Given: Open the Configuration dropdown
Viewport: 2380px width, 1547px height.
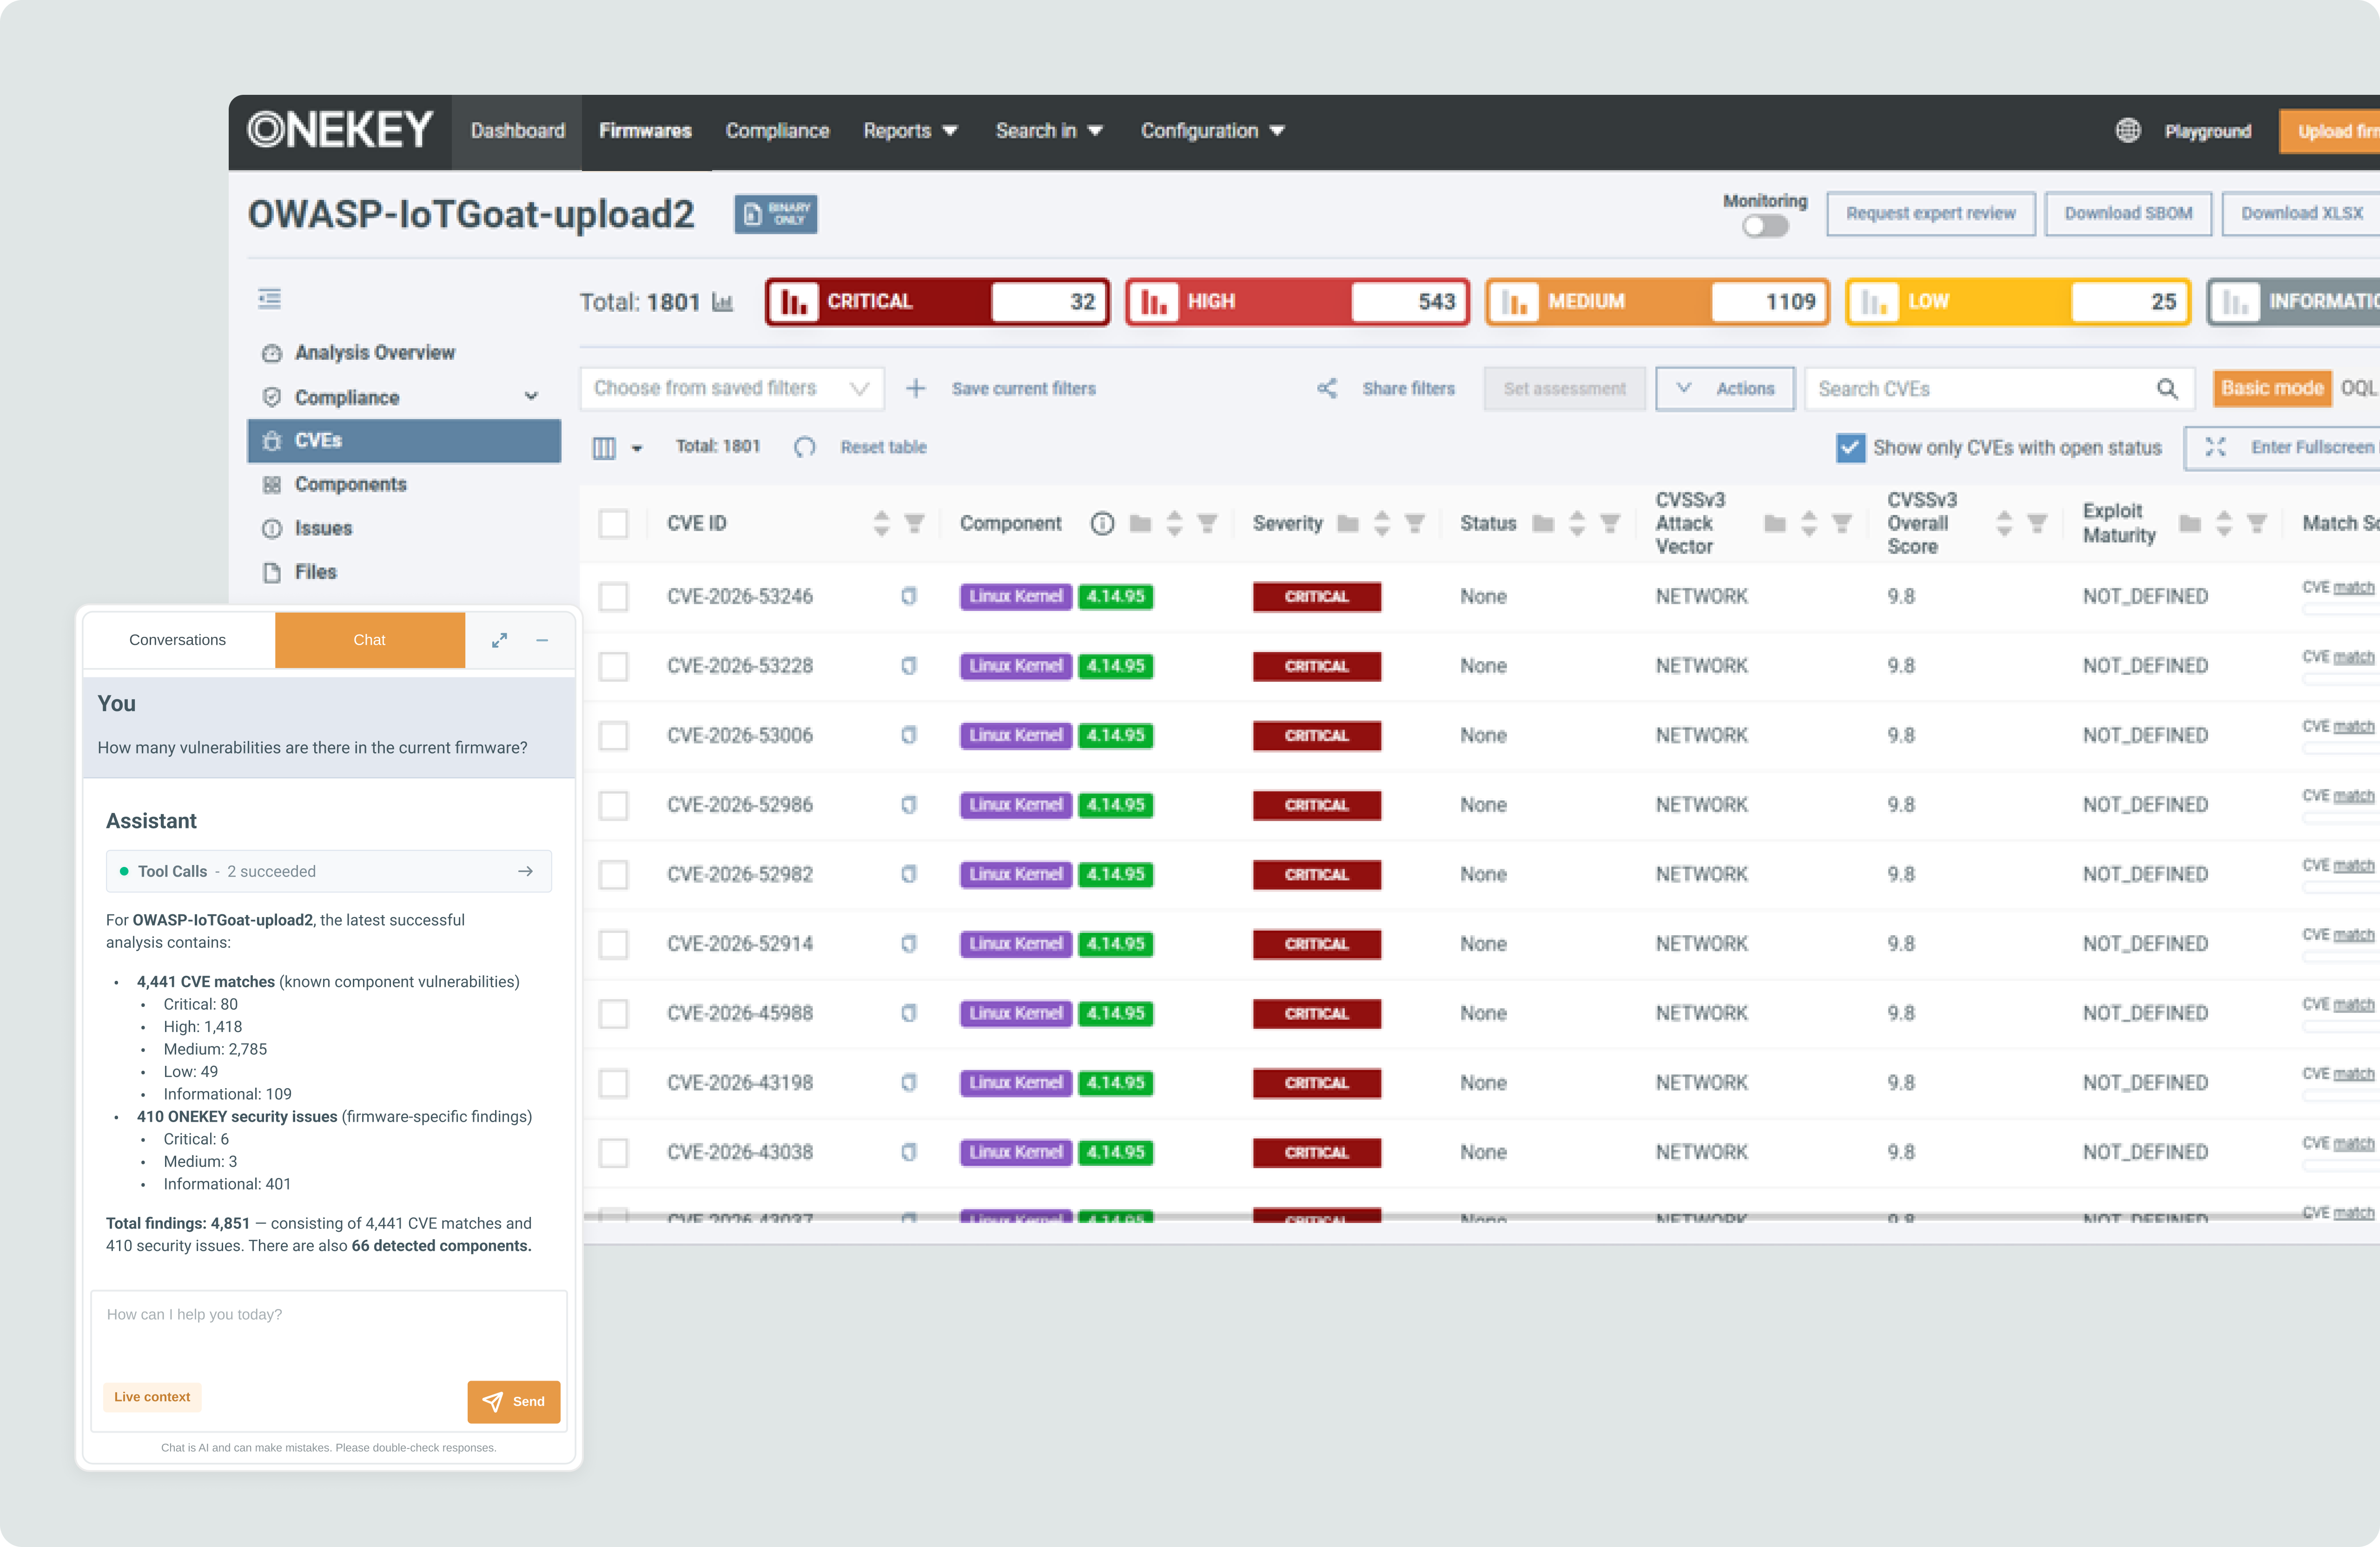Looking at the screenshot, I should pyautogui.click(x=1212, y=131).
